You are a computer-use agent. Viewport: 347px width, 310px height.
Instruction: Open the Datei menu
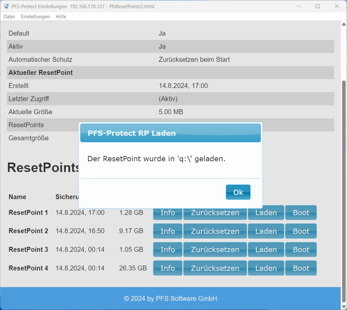pyautogui.click(x=9, y=17)
